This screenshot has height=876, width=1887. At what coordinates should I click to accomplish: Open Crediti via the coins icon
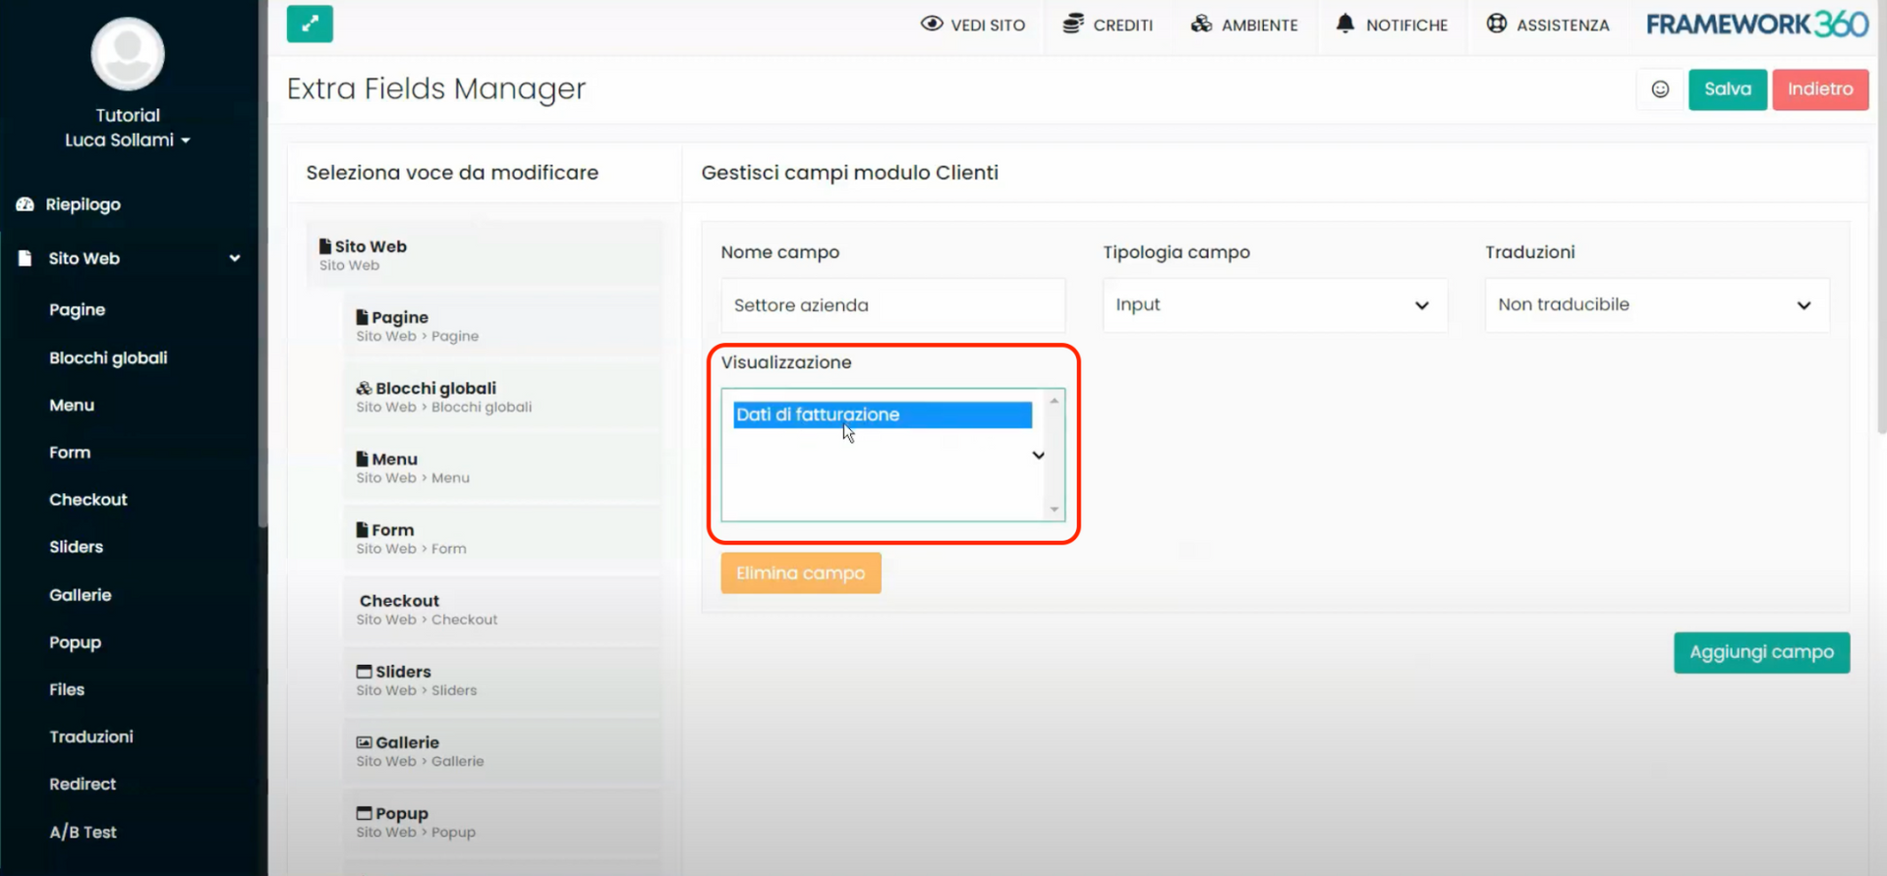click(1073, 24)
